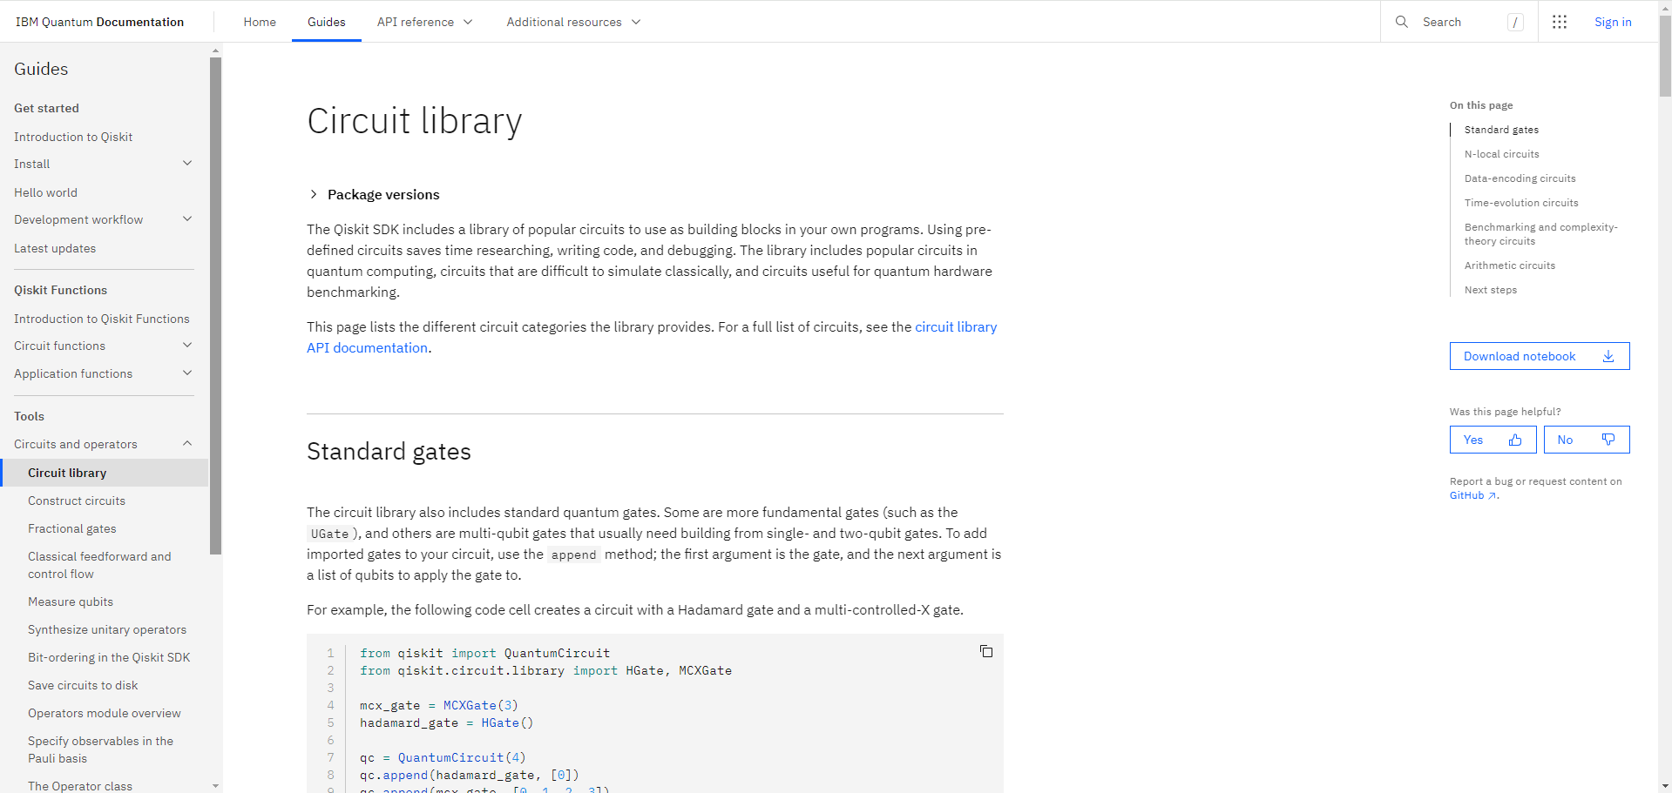Collapse the Circuits and operators section

186,444
